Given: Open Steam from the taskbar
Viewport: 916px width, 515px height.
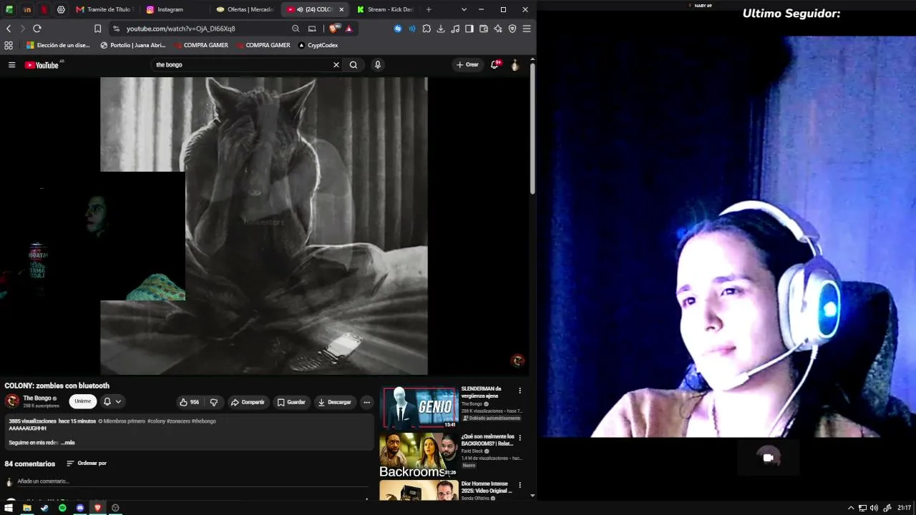Looking at the screenshot, I should click(44, 508).
